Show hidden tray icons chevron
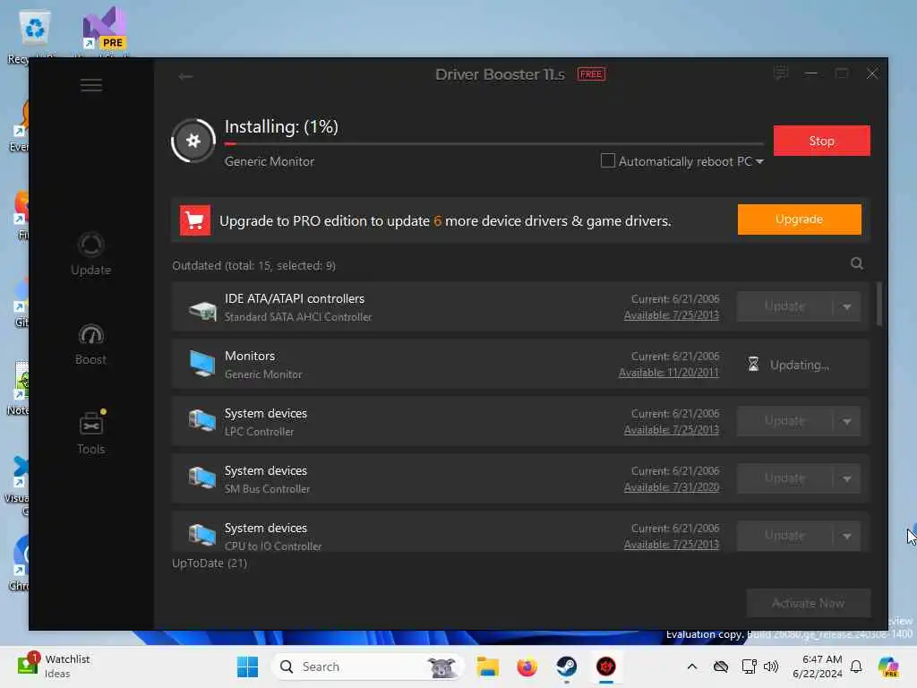This screenshot has height=688, width=917. [692, 666]
